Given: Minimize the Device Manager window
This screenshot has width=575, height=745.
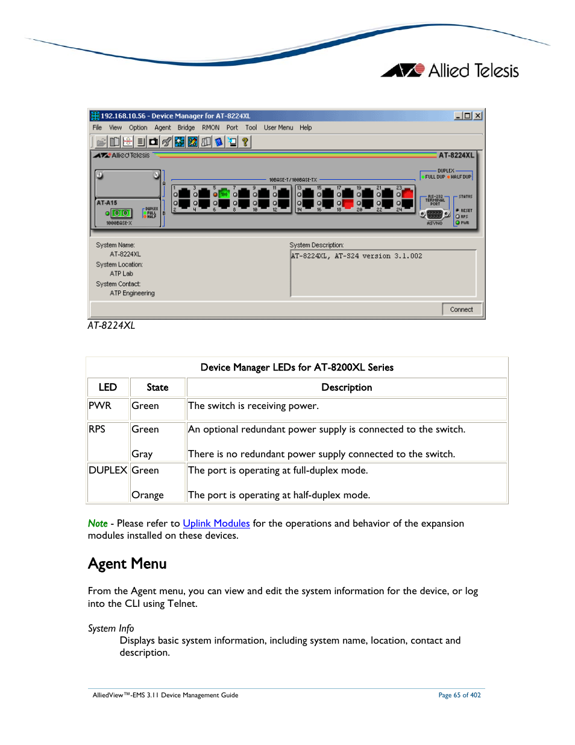Looking at the screenshot, I should (458, 116).
